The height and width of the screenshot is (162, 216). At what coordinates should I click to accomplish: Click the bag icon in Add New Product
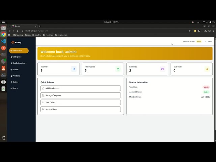[x=43, y=88]
